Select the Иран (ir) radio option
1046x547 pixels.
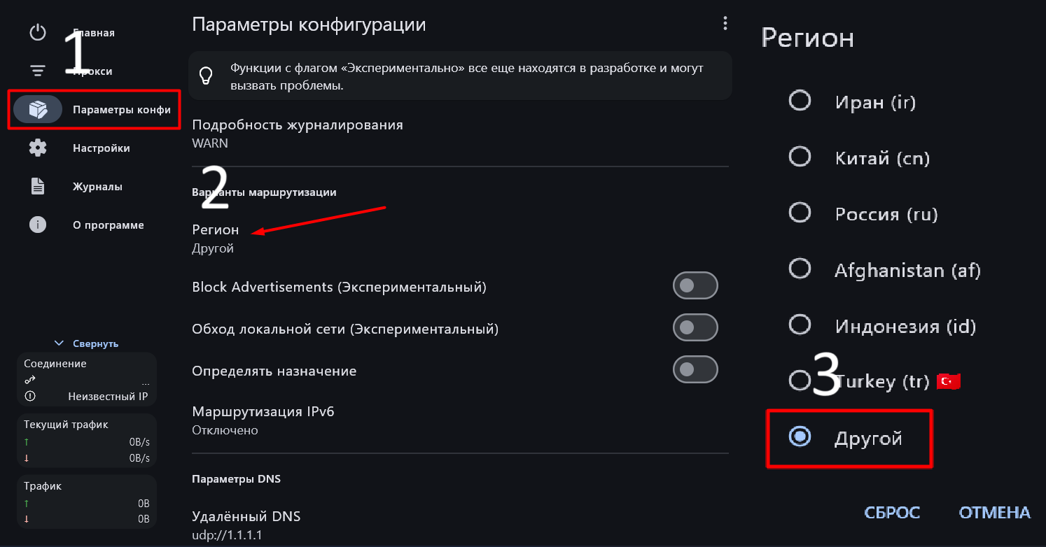[x=800, y=101]
